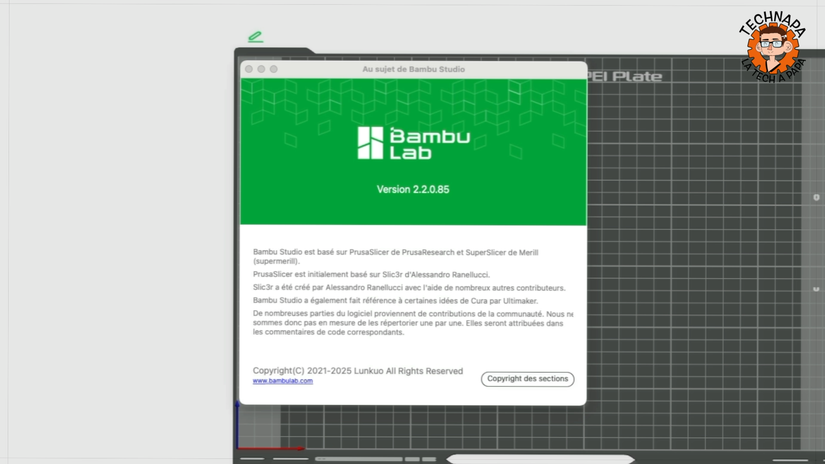Minimize the about dialog with middle window button
825x464 pixels.
(x=261, y=69)
